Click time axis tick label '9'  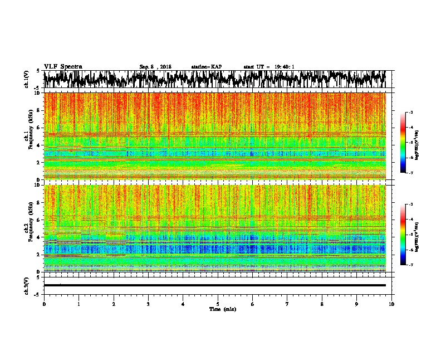(356, 304)
